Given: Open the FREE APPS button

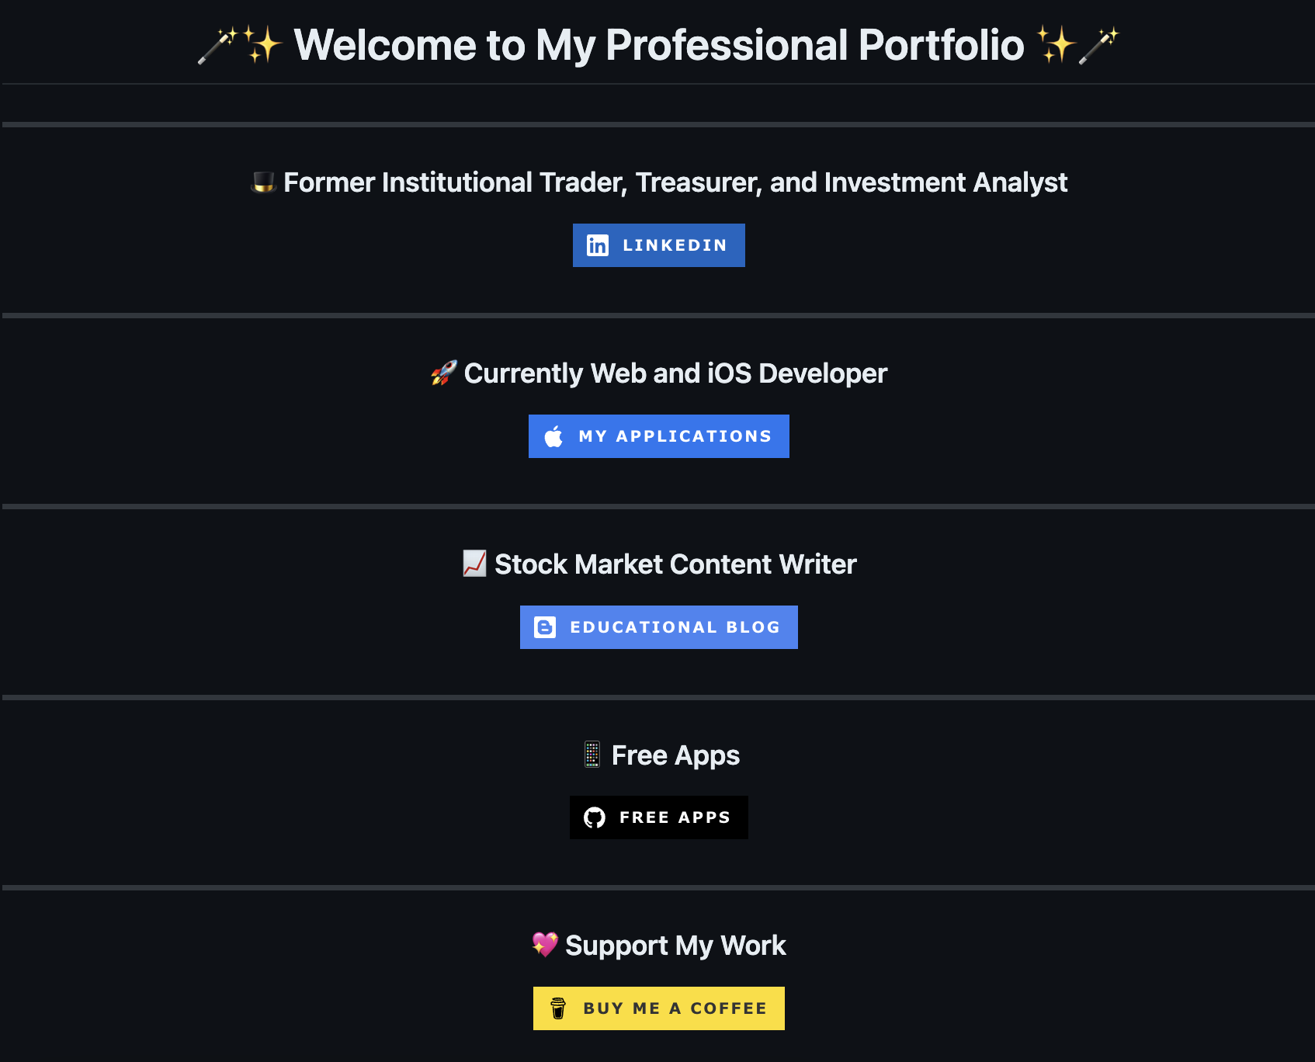Looking at the screenshot, I should (675, 817).
